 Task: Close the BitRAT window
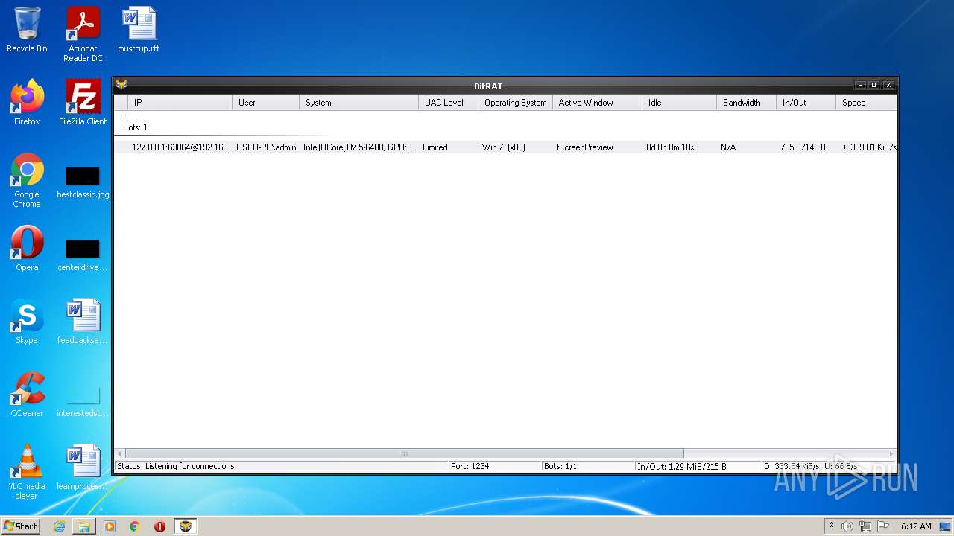(888, 85)
